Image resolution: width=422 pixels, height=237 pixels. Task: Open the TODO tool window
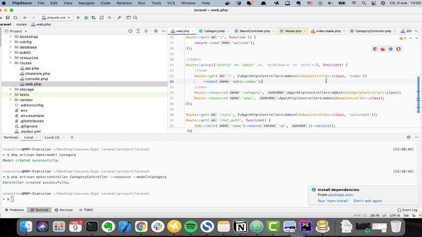click(86, 210)
